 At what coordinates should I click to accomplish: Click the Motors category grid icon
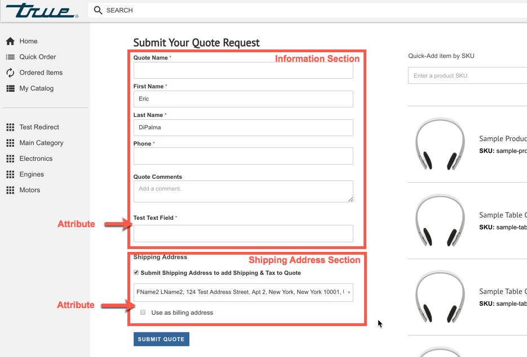[x=10, y=190]
